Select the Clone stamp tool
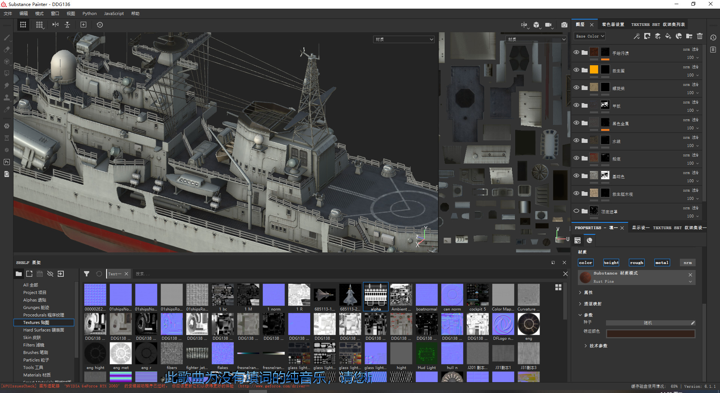Image resolution: width=720 pixels, height=393 pixels. (7, 97)
